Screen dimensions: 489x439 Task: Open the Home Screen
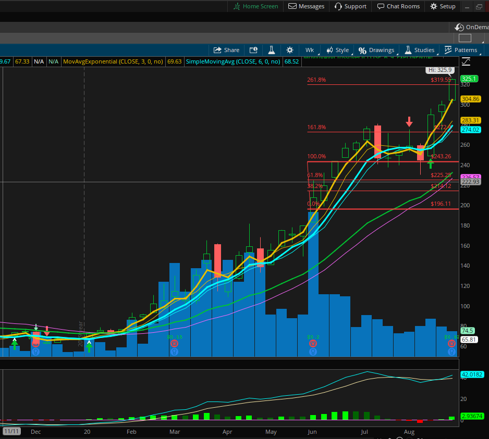point(256,6)
